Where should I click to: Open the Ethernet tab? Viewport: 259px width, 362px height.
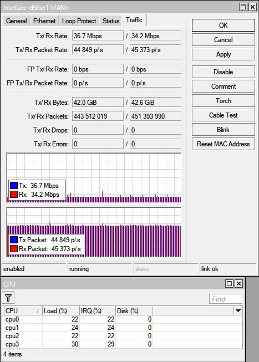44,21
